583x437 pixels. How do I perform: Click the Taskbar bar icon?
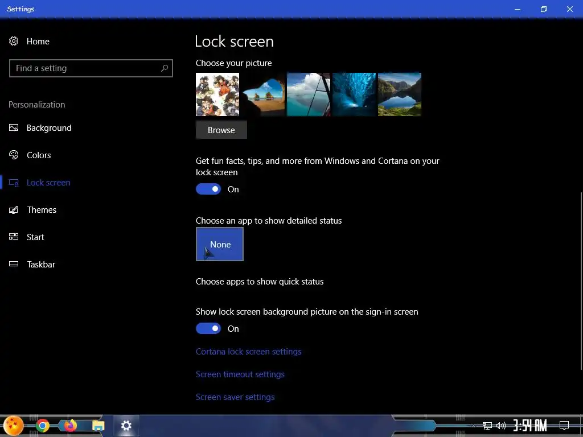pos(14,264)
